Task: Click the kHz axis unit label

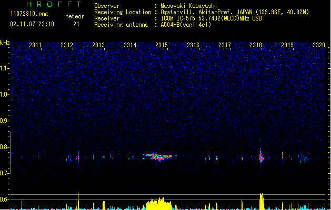Action: [x=5, y=43]
